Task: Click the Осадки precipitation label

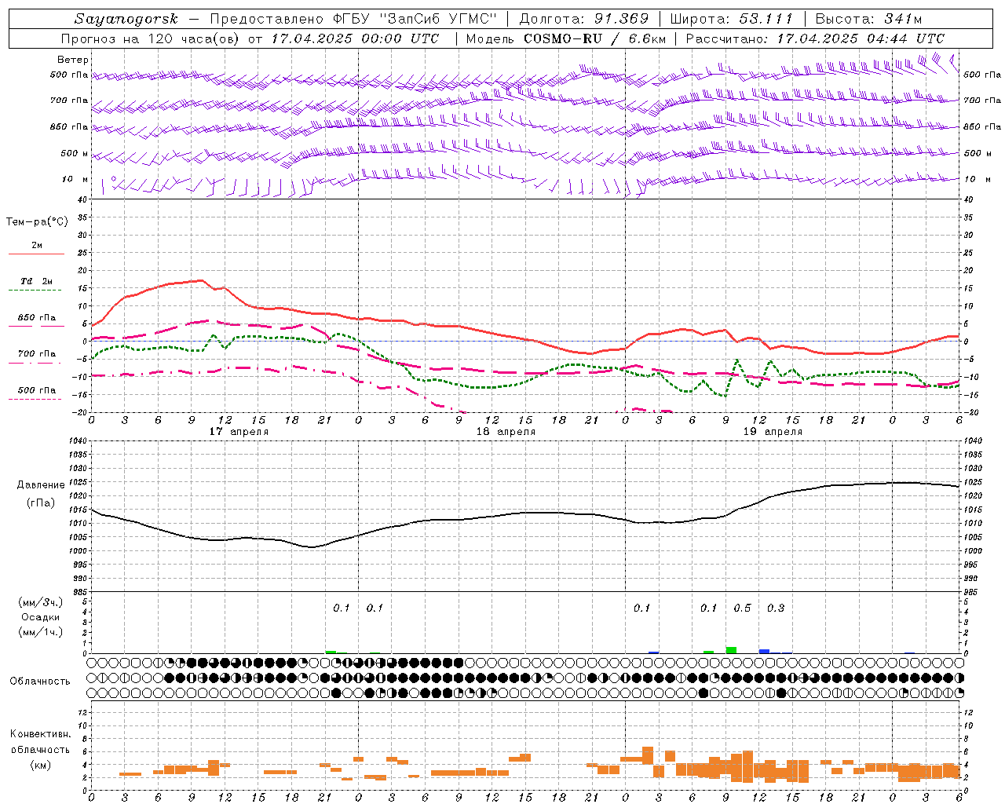Action: click(40, 617)
